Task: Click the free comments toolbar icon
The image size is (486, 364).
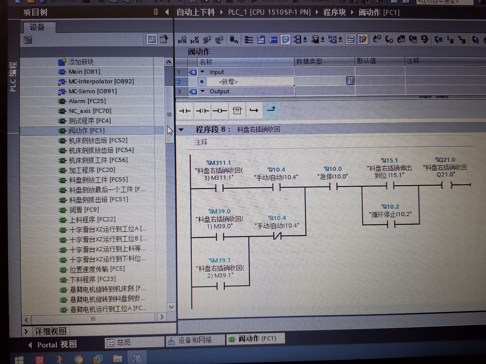Action: 286,40
